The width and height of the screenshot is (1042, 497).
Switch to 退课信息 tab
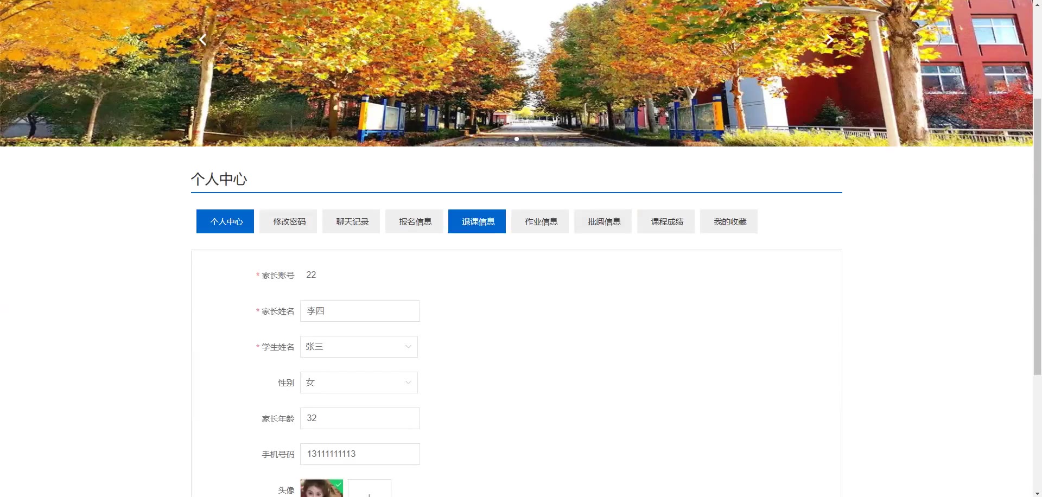pos(477,221)
